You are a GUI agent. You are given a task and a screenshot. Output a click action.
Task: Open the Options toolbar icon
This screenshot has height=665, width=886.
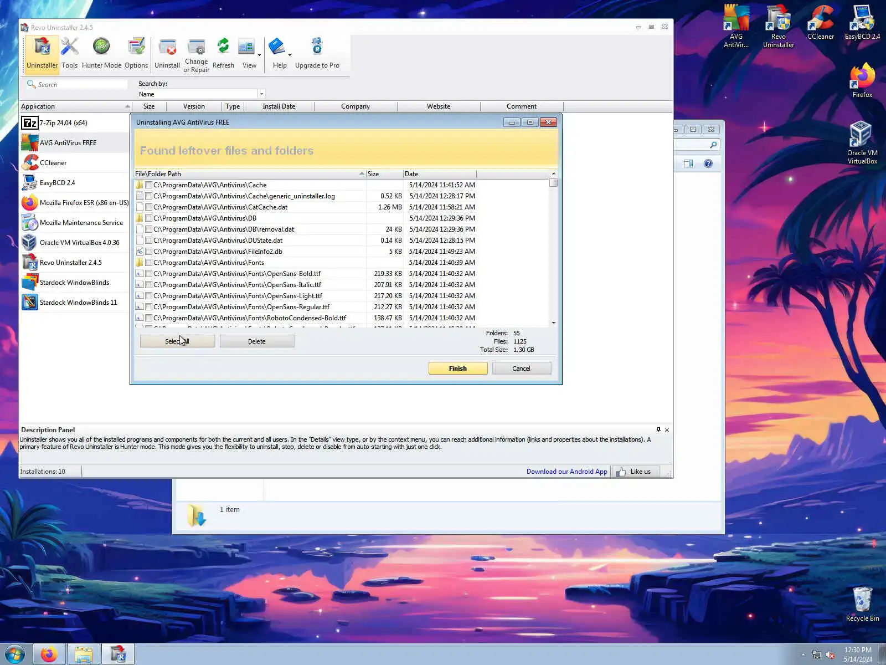[x=136, y=53]
